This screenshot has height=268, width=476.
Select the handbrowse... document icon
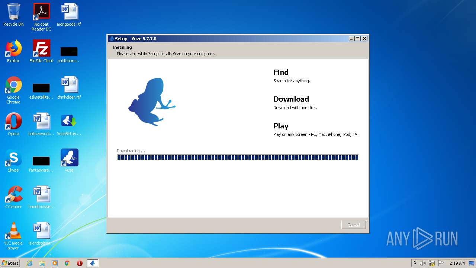(x=41, y=197)
